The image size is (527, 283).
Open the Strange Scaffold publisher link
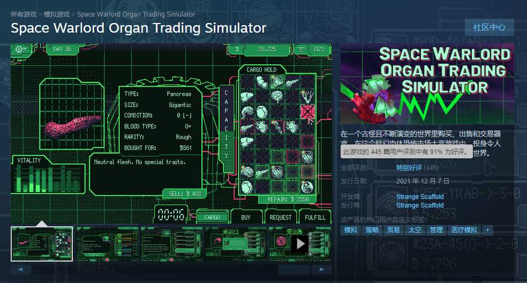[420, 205]
